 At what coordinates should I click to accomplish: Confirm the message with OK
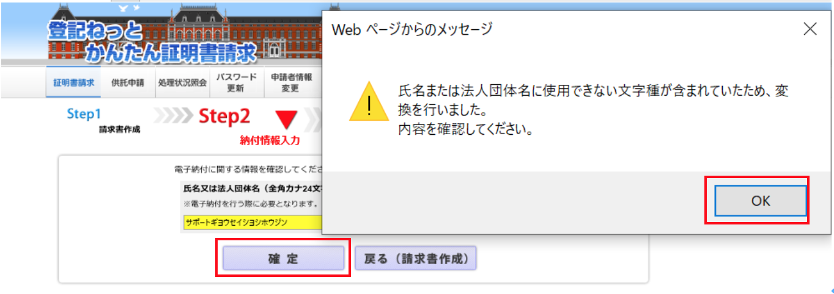pyautogui.click(x=761, y=201)
